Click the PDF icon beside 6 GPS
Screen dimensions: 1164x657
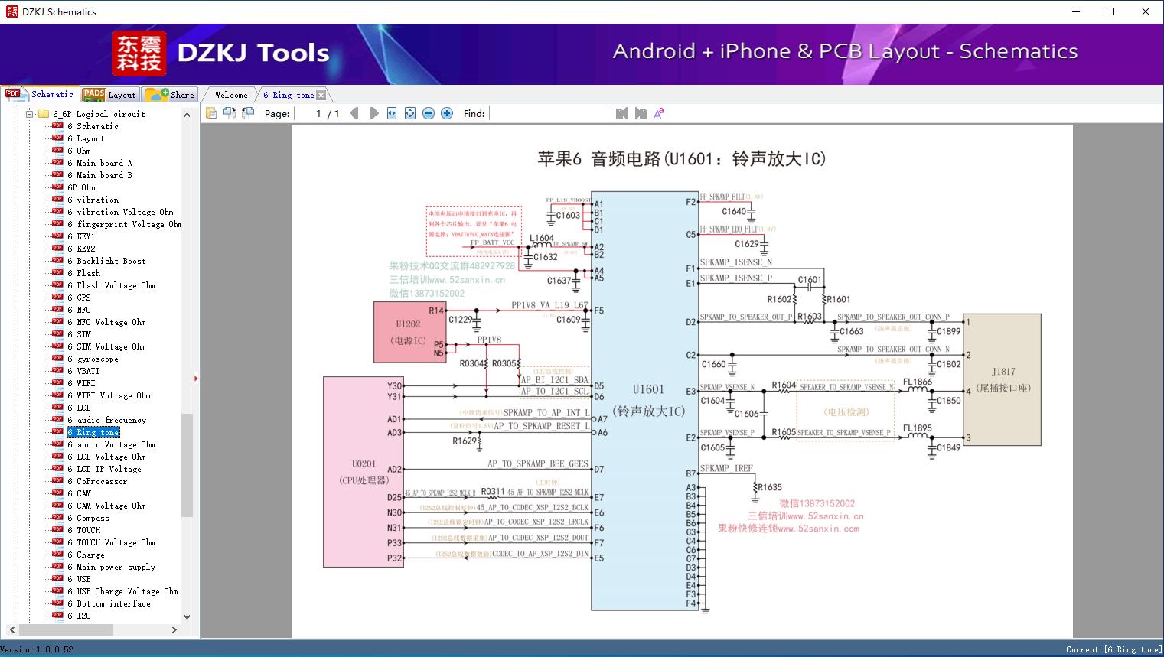57,298
